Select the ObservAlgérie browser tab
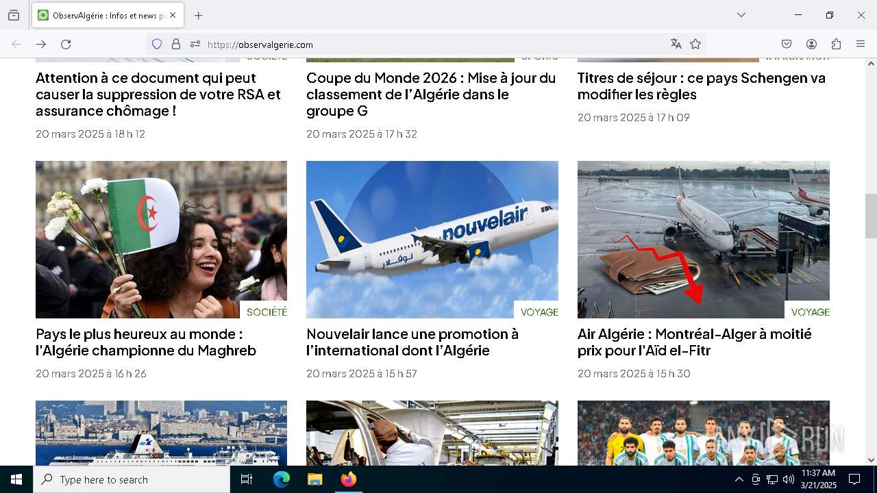This screenshot has width=877, height=493. point(108,15)
